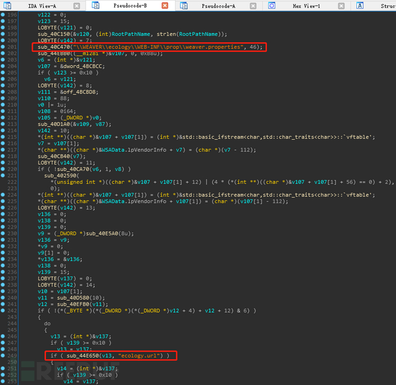Click variable v13 on line 246
This screenshot has width=396, height=385.
click(x=55, y=336)
